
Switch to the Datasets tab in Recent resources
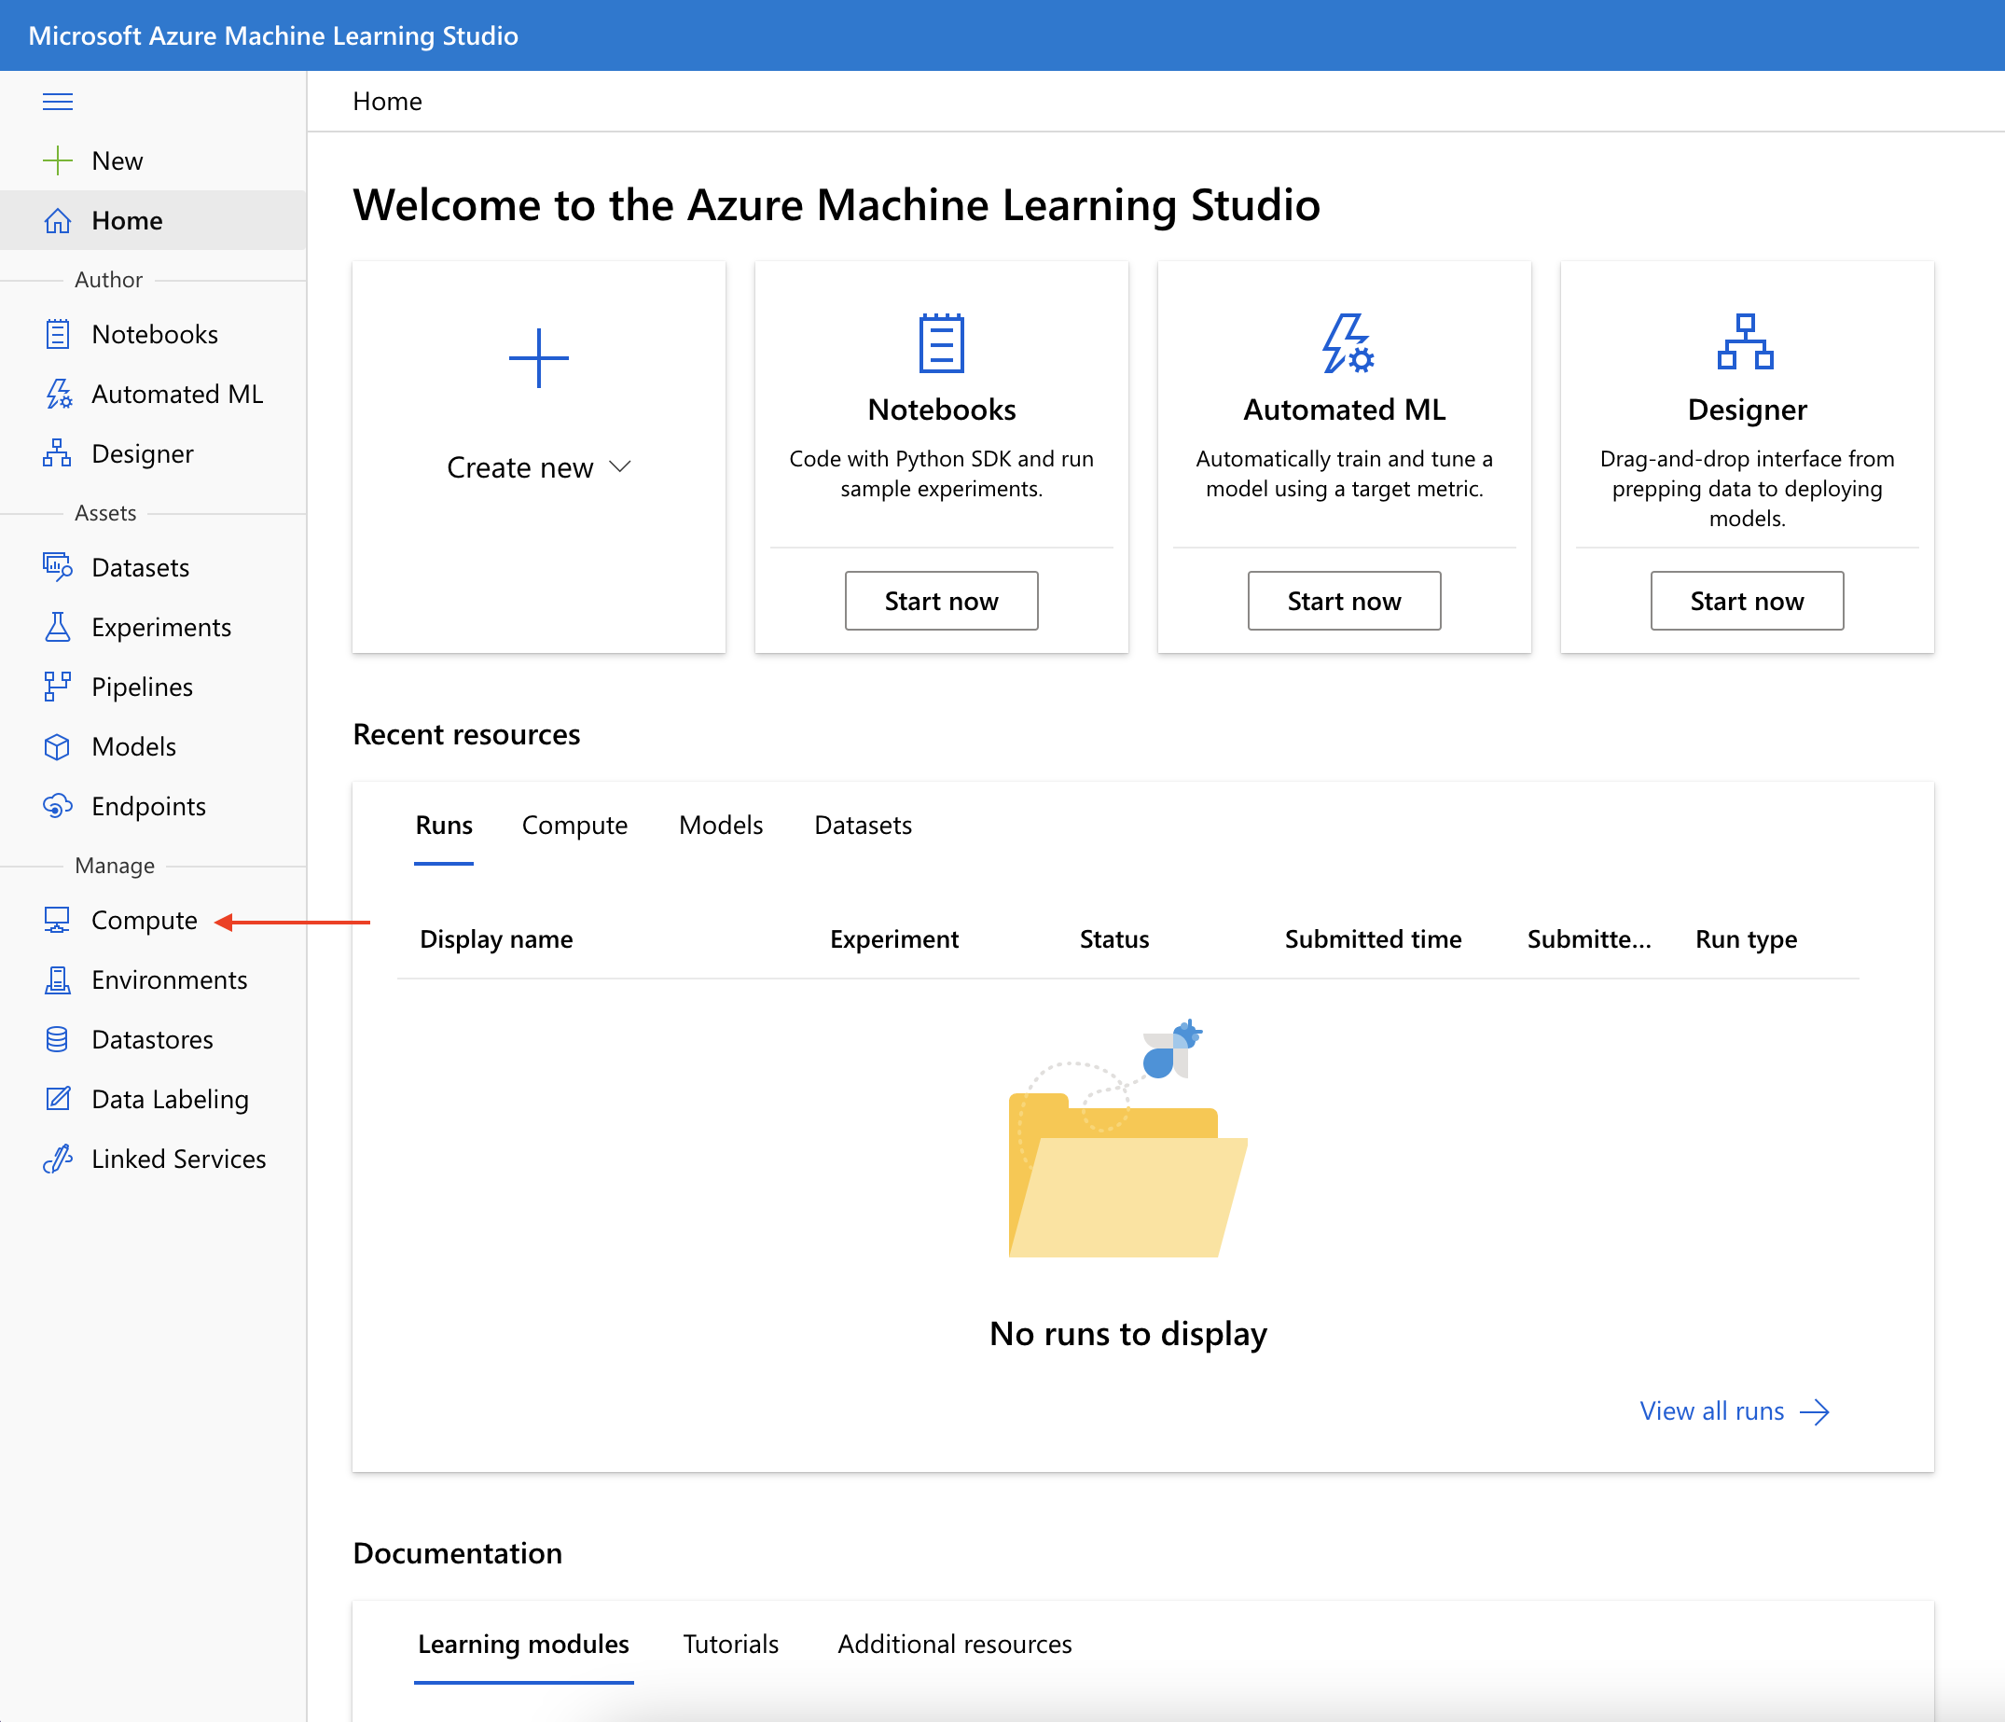tap(864, 825)
